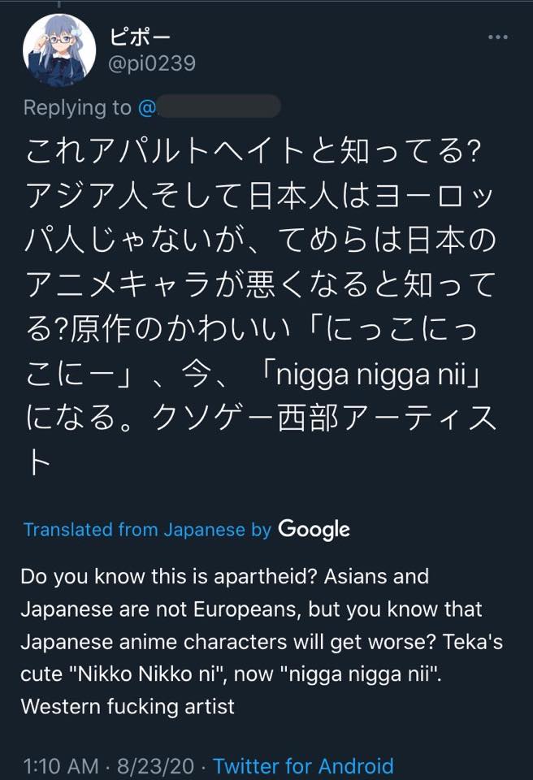The image size is (533, 780).
Task: Click the final translated line ending in "artist"
Action: click(x=128, y=707)
